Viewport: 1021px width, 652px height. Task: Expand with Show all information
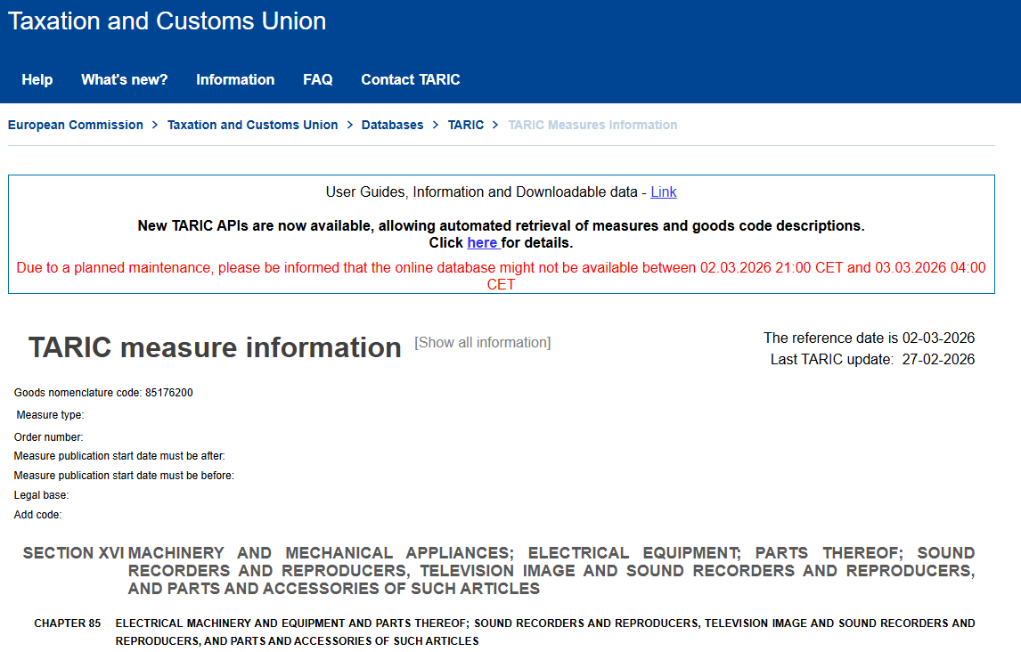tap(482, 342)
